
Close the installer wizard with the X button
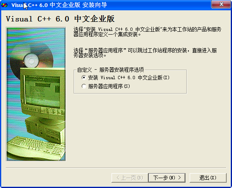click(221, 4)
